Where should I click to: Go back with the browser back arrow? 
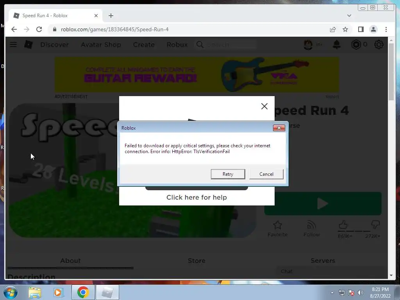click(14, 29)
